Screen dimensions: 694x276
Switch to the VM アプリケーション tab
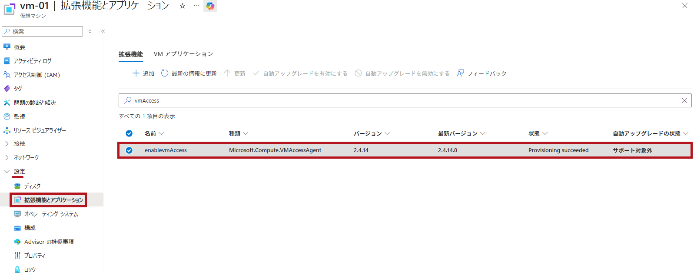coord(183,54)
